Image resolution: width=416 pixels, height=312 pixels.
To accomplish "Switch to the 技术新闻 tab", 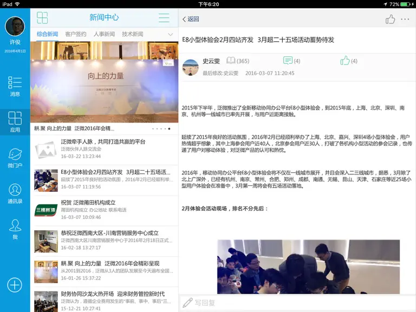I will [133, 34].
